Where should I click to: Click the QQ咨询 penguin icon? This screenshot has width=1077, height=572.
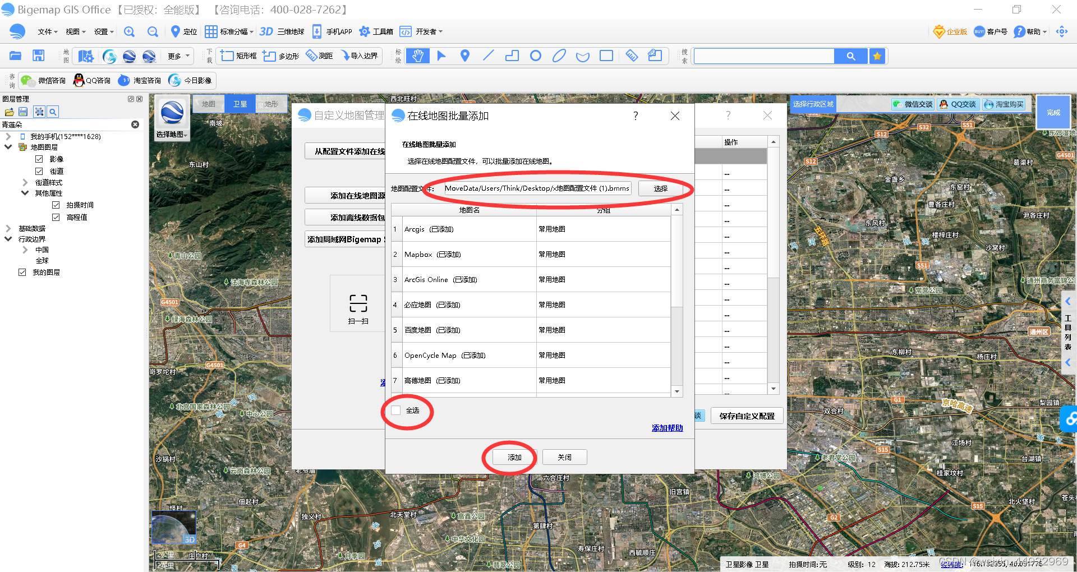79,81
